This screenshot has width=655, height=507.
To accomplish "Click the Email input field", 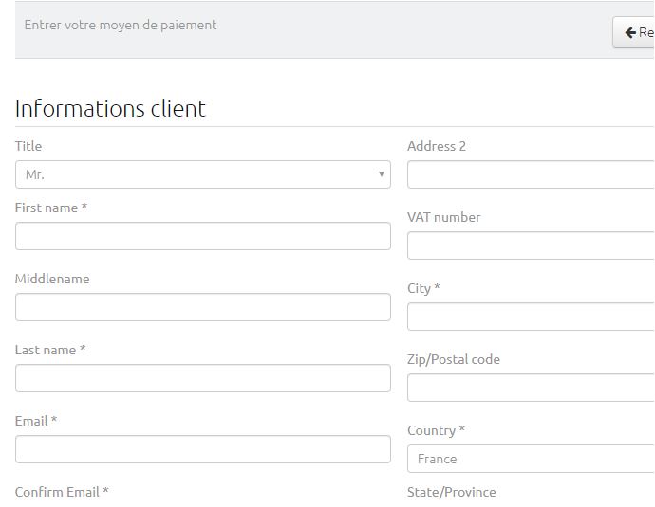I will (x=202, y=449).
